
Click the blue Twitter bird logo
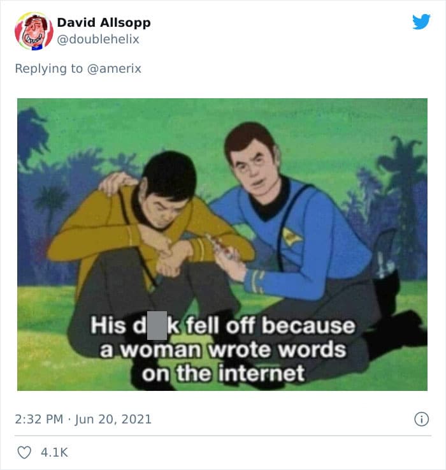pos(421,22)
